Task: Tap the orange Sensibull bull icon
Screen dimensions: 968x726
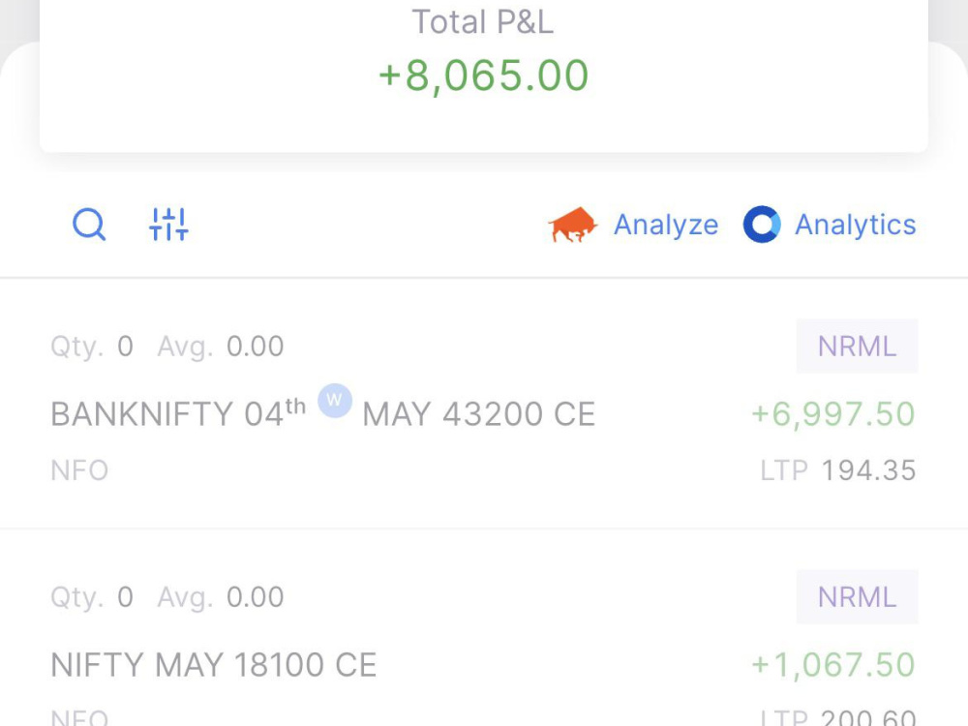Action: (572, 225)
